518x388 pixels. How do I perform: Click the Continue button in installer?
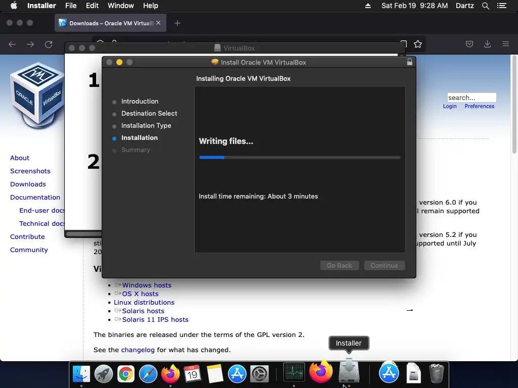click(x=384, y=265)
